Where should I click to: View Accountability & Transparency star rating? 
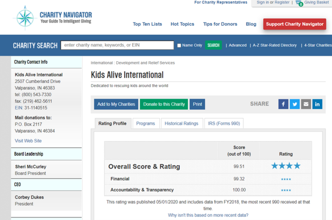(286, 190)
